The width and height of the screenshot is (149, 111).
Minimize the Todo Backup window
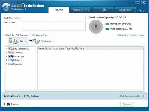137,3
